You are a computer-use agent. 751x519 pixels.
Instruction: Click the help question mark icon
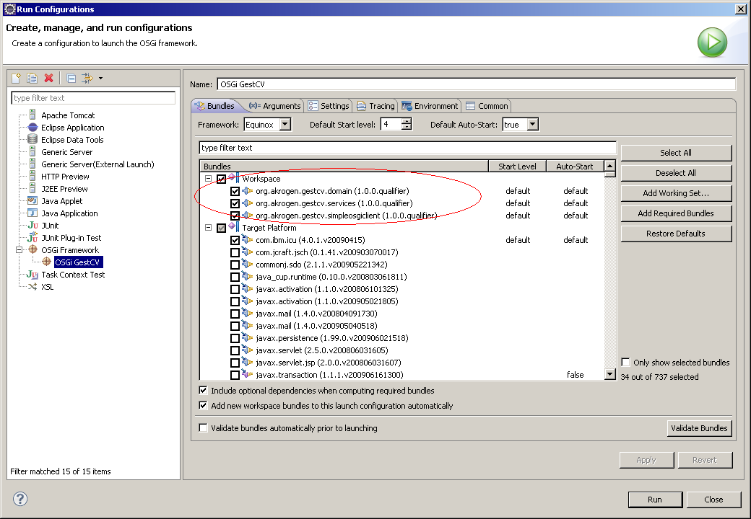point(20,499)
